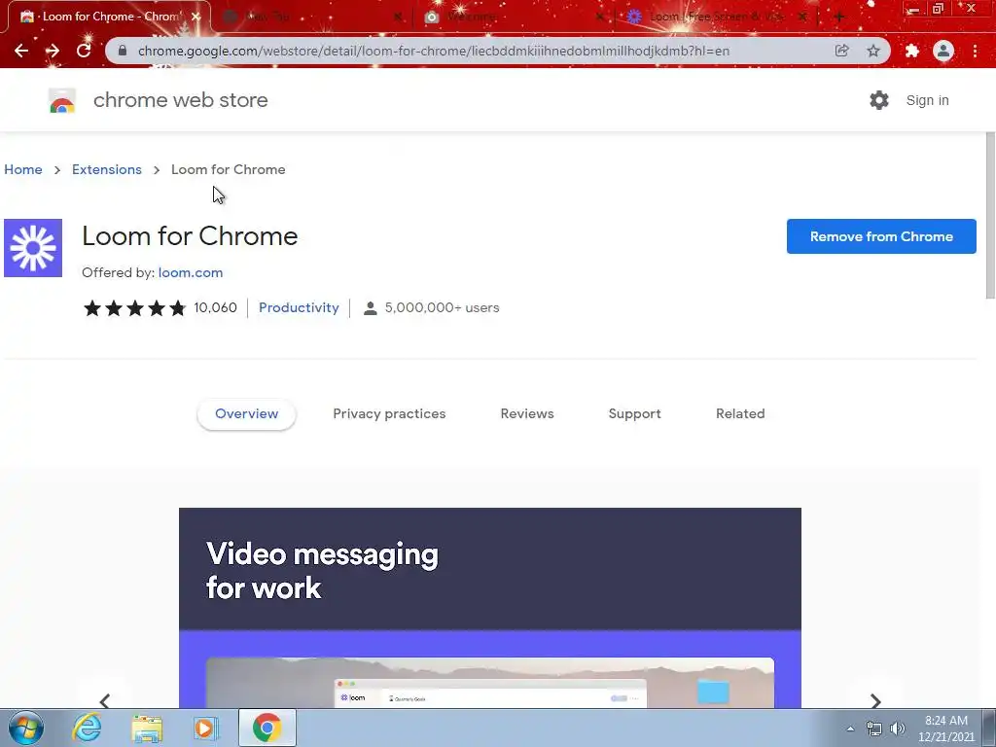Switch to Loom Free Screen browser tab
The height and width of the screenshot is (747, 996).
[715, 18]
